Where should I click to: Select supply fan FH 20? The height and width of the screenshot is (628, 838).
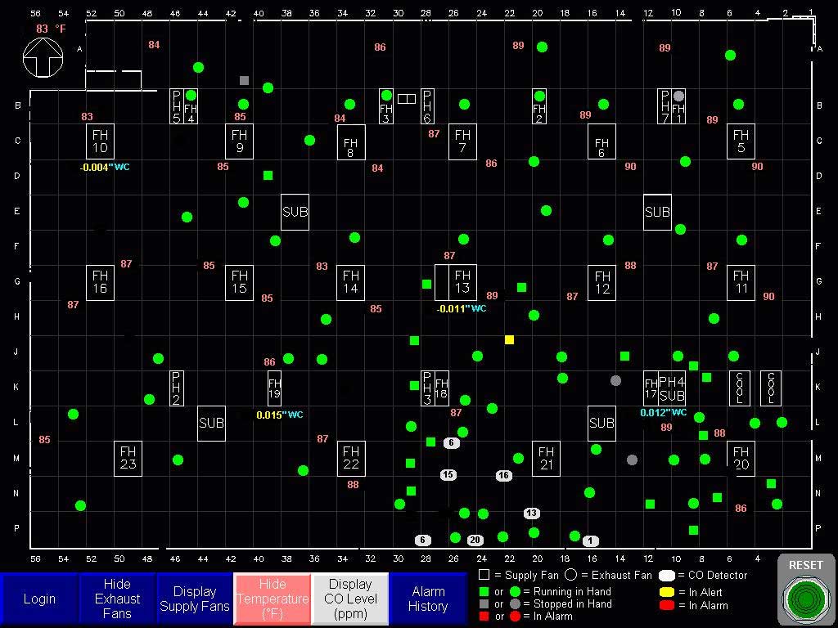pos(741,458)
